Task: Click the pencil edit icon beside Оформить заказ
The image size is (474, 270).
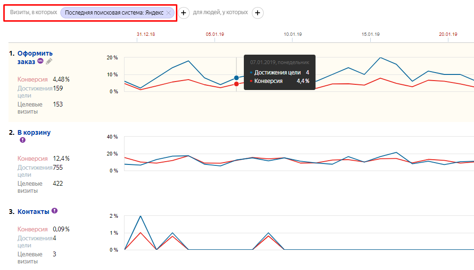Action: coord(49,61)
